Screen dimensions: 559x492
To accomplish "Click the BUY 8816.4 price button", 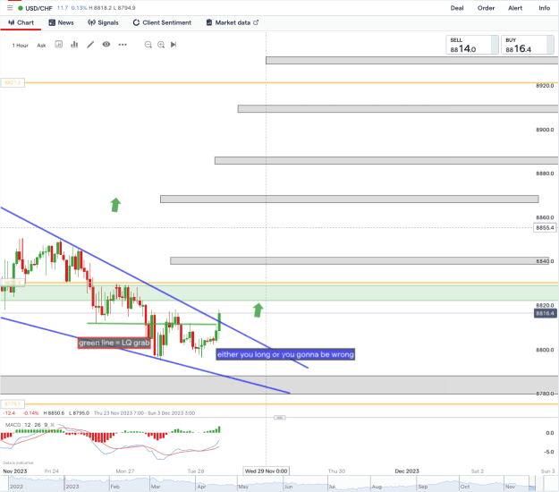I will tap(528, 45).
